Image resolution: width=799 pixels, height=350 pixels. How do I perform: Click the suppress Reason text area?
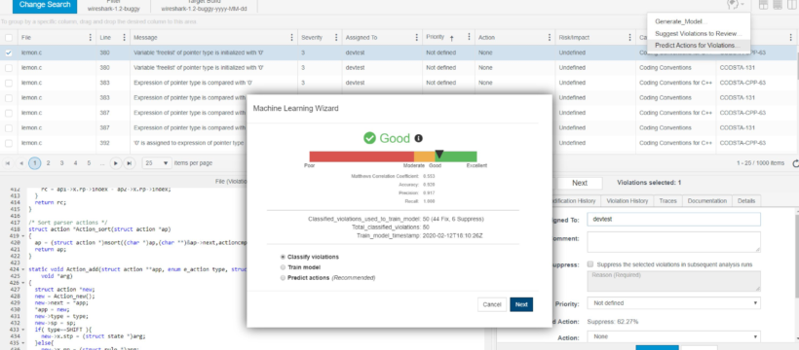pos(673,281)
